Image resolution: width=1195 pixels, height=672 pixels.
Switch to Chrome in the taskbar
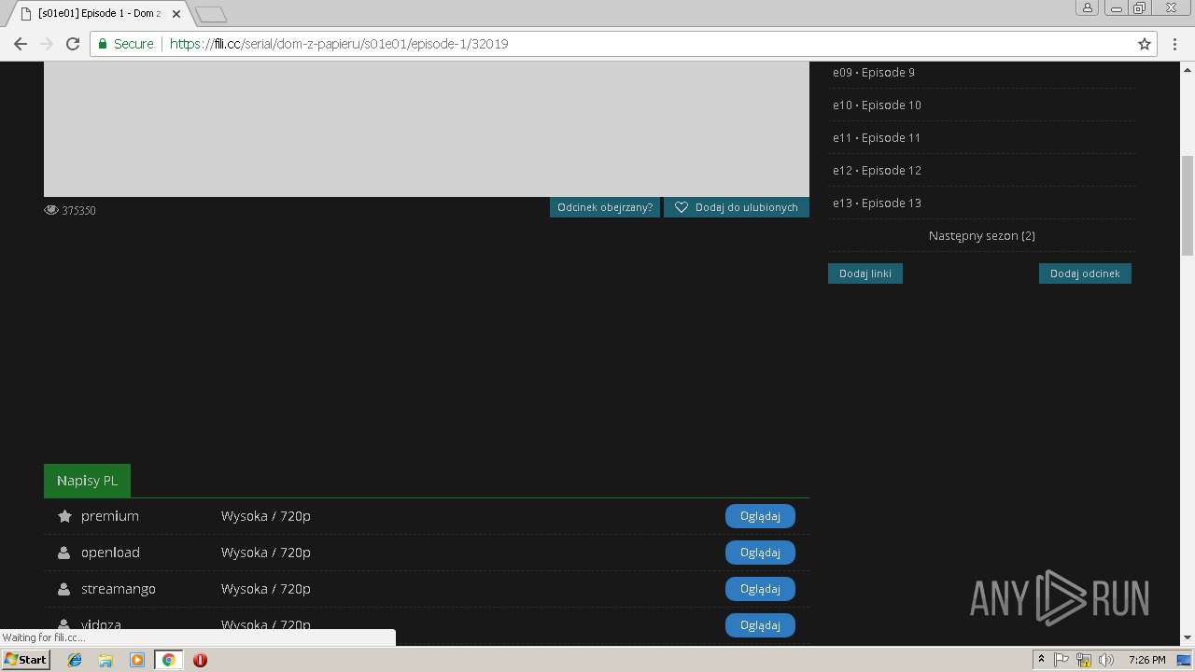[x=168, y=660]
